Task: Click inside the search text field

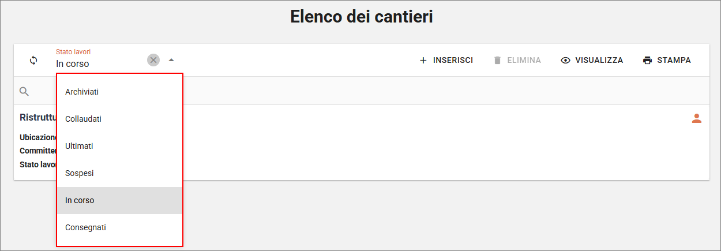Action: 404,91
